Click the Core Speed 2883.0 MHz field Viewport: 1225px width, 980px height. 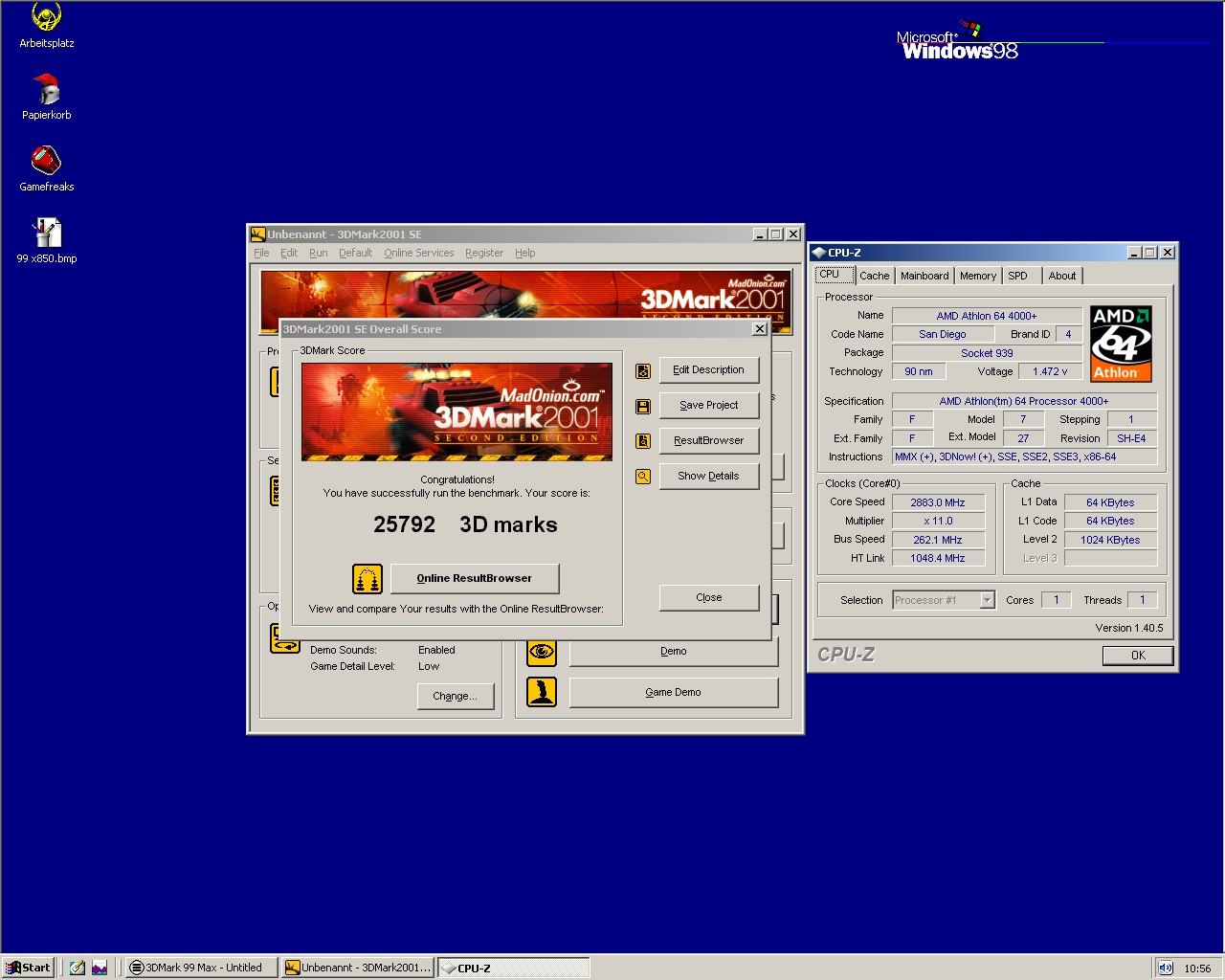(x=938, y=502)
